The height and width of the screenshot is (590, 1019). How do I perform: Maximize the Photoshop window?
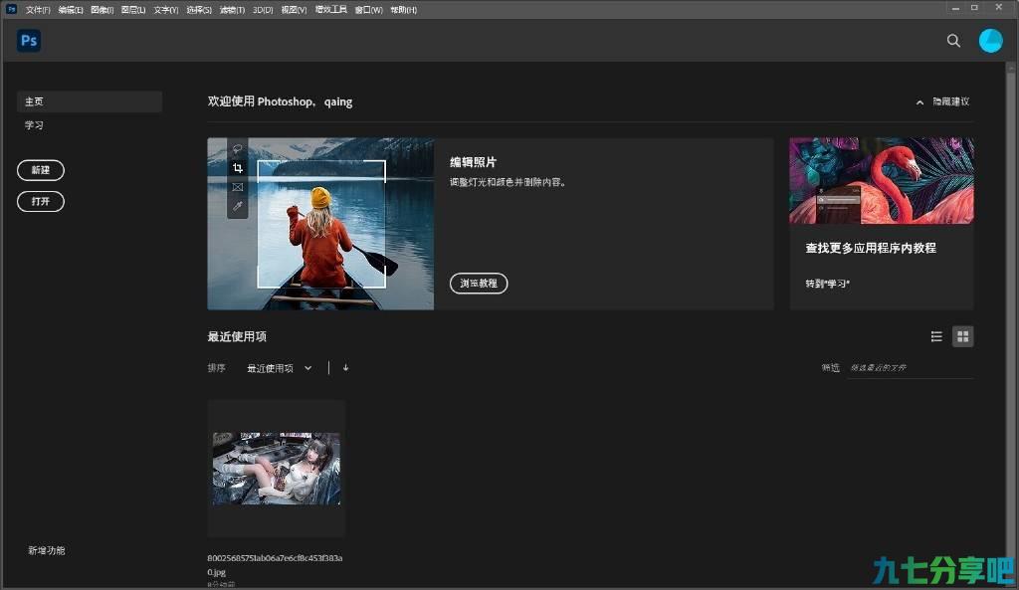(974, 8)
